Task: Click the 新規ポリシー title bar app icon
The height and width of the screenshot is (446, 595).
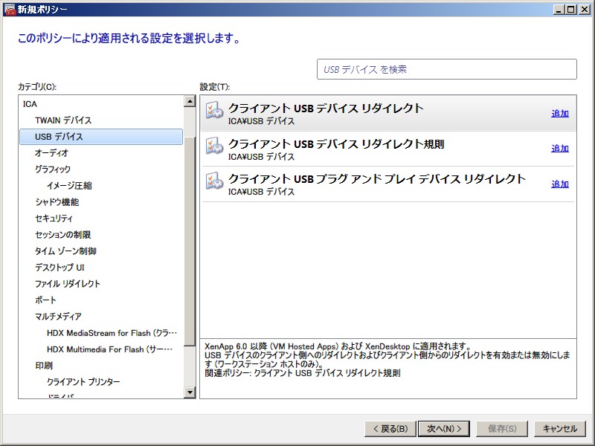Action: pyautogui.click(x=9, y=9)
